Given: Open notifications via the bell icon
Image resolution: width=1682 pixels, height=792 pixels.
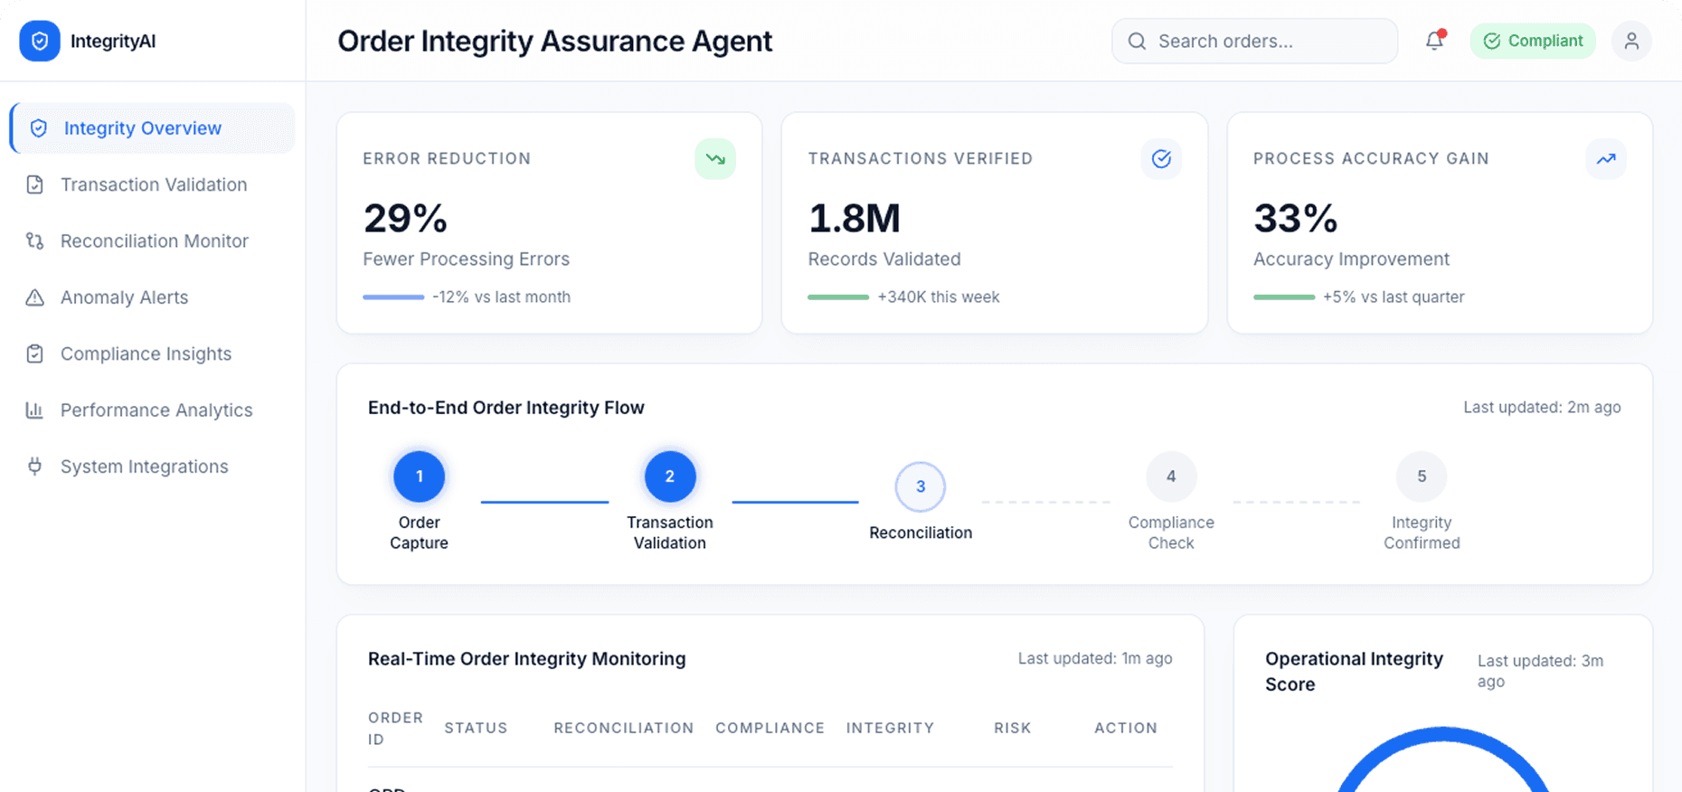Looking at the screenshot, I should pos(1434,41).
